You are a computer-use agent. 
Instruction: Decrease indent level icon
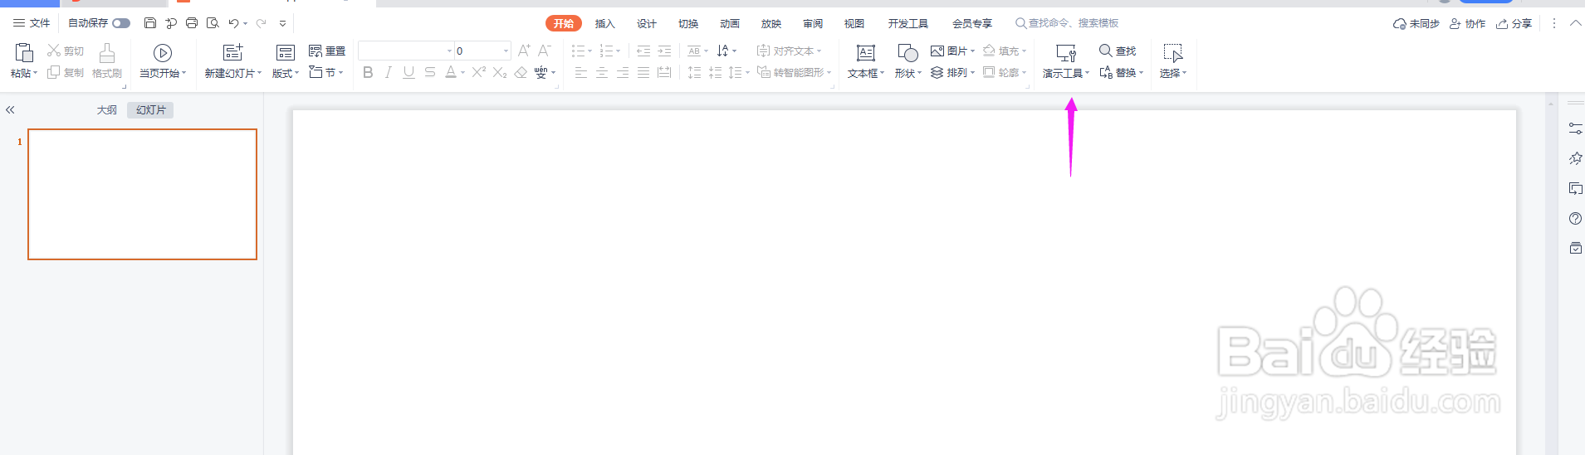(x=643, y=51)
